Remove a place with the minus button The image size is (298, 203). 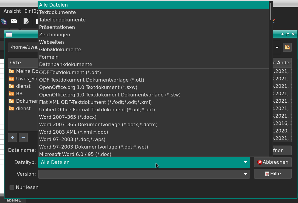tap(23, 138)
